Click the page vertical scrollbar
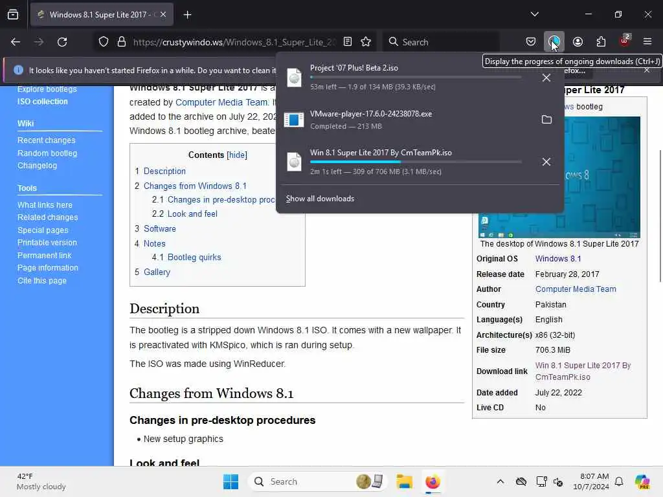Image resolution: width=663 pixels, height=497 pixels. pos(660,215)
